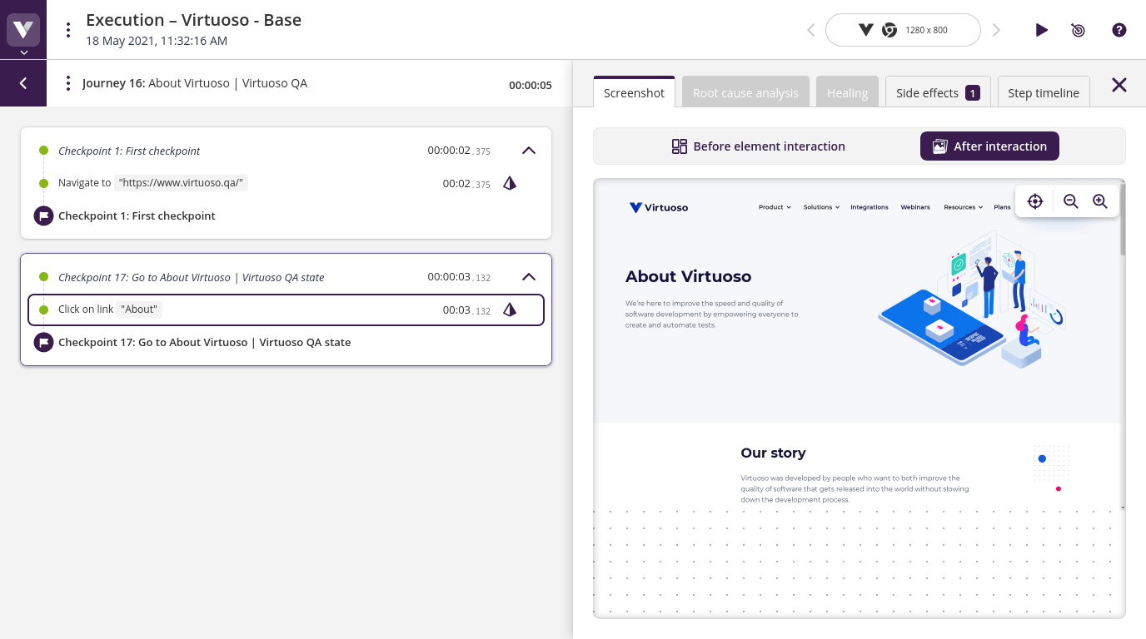The width and height of the screenshot is (1146, 639).
Task: Zoom into the screenshot preview
Action: [1100, 201]
